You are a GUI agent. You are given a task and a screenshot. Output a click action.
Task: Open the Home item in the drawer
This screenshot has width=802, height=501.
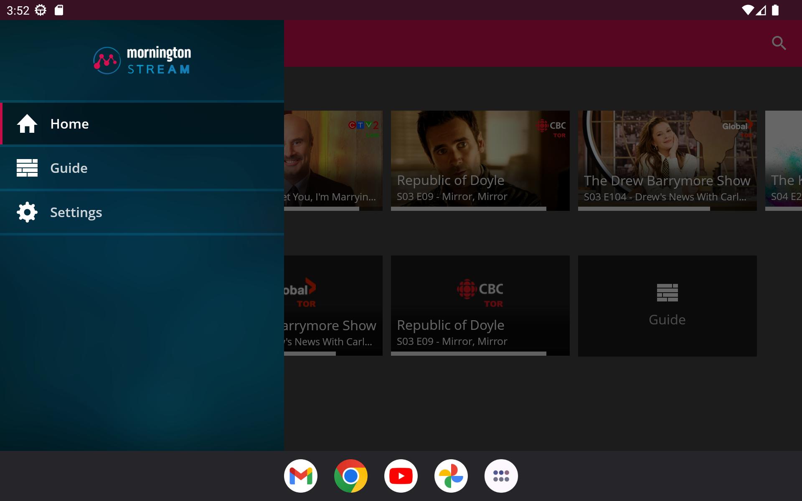[142, 124]
